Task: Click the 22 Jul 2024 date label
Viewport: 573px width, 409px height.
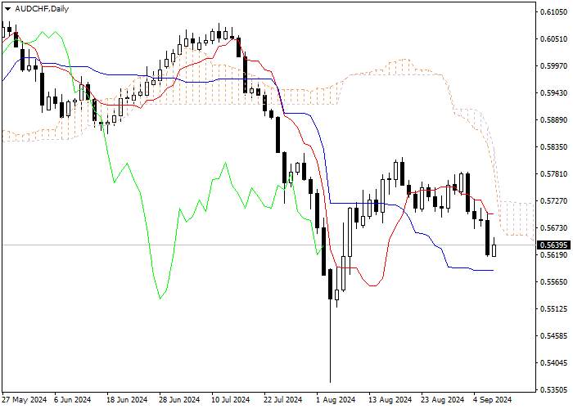Action: [x=283, y=400]
